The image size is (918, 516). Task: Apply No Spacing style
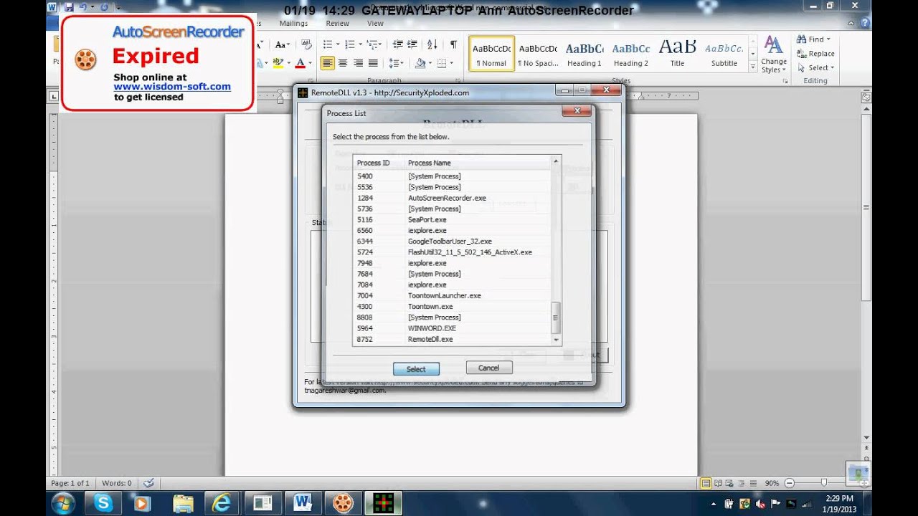tap(538, 54)
